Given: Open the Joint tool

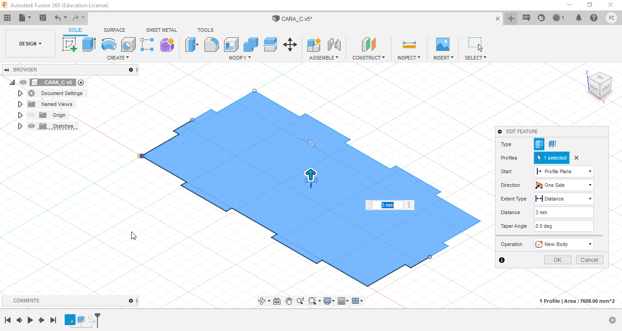Looking at the screenshot, I should tap(334, 44).
